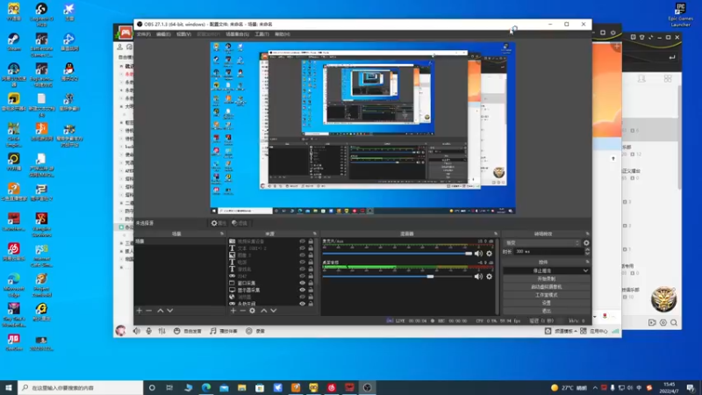Click the OBS preview canvas
This screenshot has width=702, height=395.
point(362,128)
